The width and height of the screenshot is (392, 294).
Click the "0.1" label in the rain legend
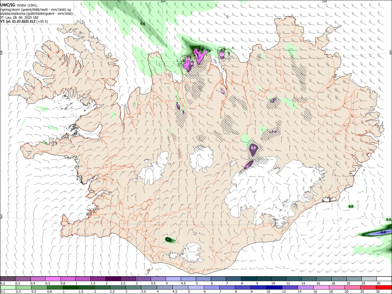click(2, 292)
